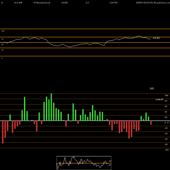
Task: Click the RSI axis 50 label
Action: pyautogui.click(x=2, y=45)
